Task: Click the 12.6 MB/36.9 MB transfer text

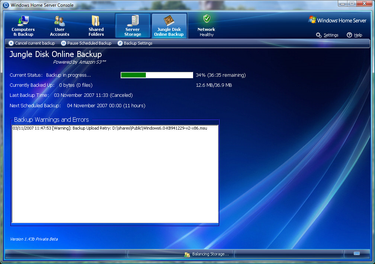Action: click(214, 85)
